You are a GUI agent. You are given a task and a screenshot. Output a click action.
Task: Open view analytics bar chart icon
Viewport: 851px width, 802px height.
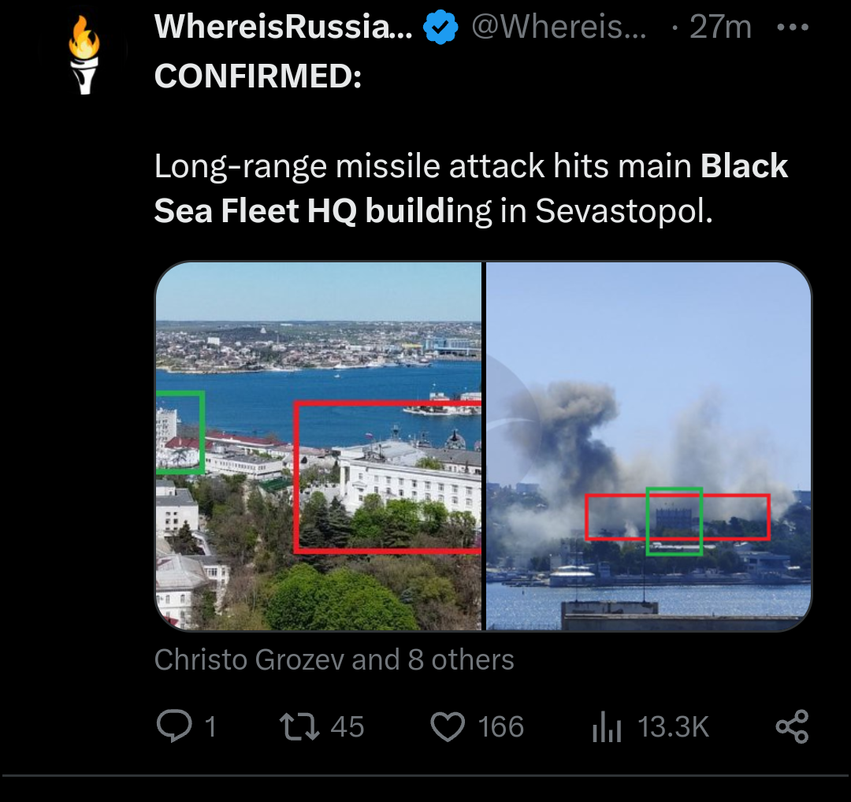(607, 728)
